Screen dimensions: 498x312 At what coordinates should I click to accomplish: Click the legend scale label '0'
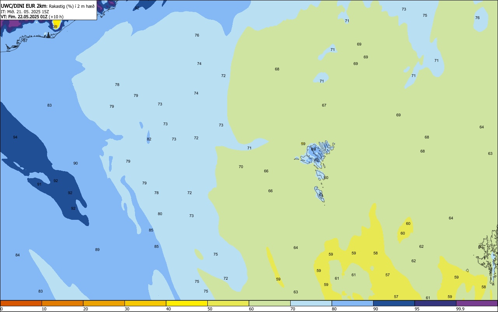2,309
